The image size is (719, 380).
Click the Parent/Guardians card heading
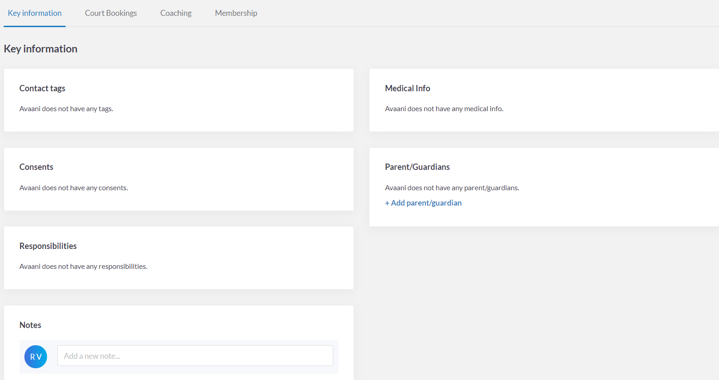(x=417, y=167)
